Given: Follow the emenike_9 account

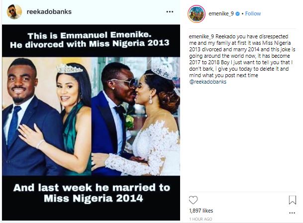Looking at the screenshot, I should (x=253, y=13).
